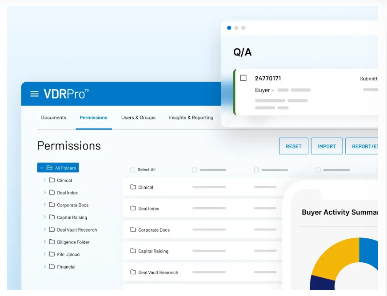This screenshot has width=387, height=296.
Task: Click folder icon in Clinical table row
Action: pos(133,187)
